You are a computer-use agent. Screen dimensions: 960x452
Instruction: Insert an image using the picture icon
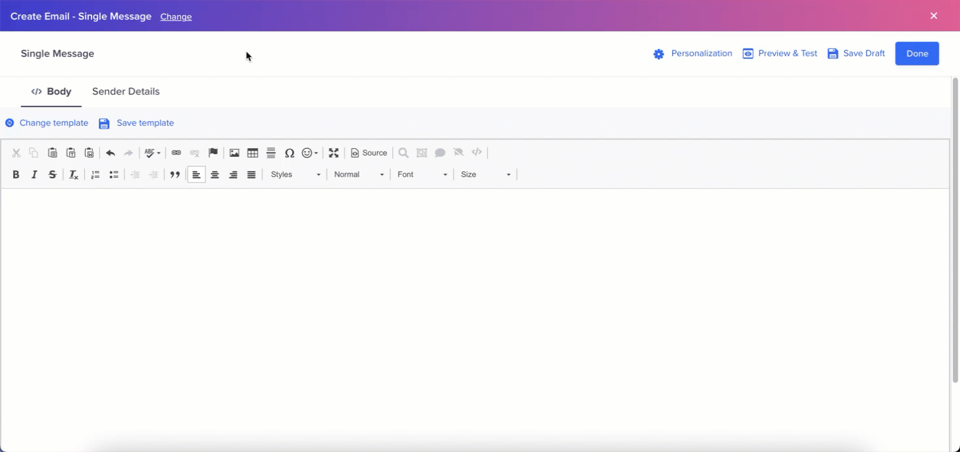pyautogui.click(x=234, y=153)
